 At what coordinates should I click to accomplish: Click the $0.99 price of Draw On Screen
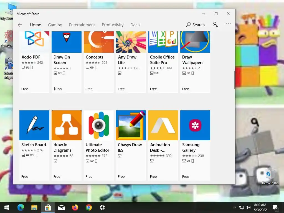(58, 89)
